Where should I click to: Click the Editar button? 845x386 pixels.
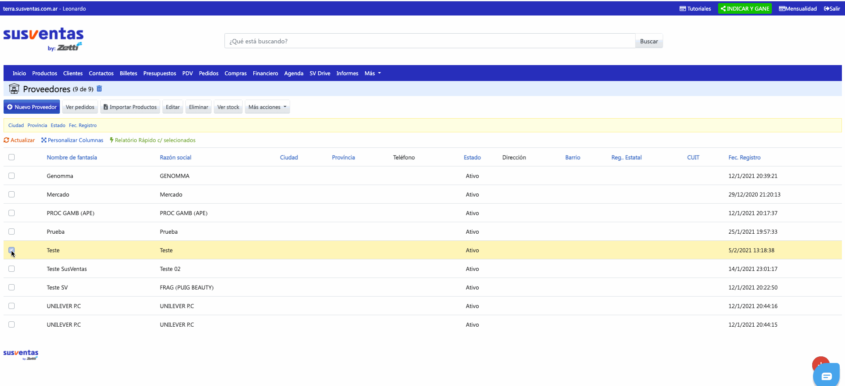173,107
